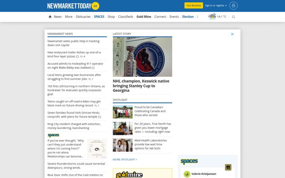Click NEWMARKET NEWS section heading
Viewport: 285px width, 178px height.
point(60,34)
